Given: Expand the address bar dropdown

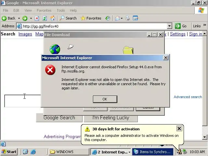Looking at the screenshot, I should (169, 26).
